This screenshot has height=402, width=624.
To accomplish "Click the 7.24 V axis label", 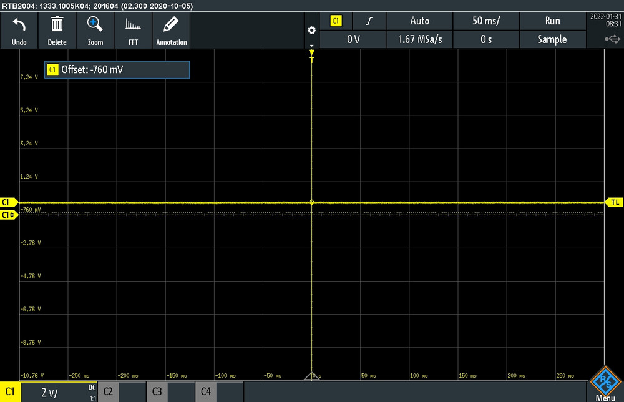I will point(29,77).
